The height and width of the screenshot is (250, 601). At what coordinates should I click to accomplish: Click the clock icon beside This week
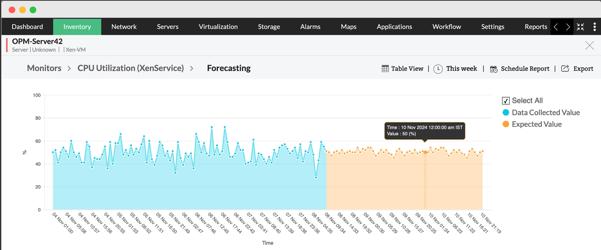point(438,69)
